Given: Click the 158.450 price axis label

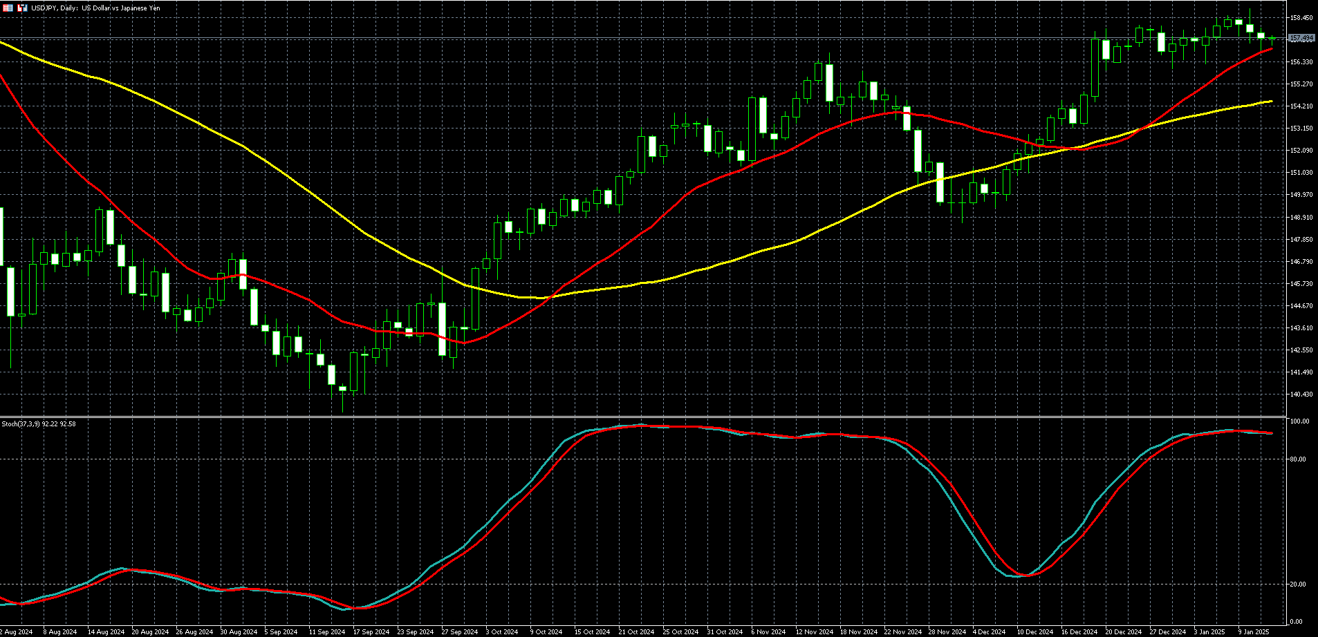Looking at the screenshot, I should (x=1301, y=17).
